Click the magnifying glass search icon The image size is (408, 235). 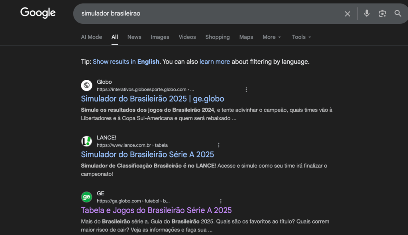click(398, 13)
